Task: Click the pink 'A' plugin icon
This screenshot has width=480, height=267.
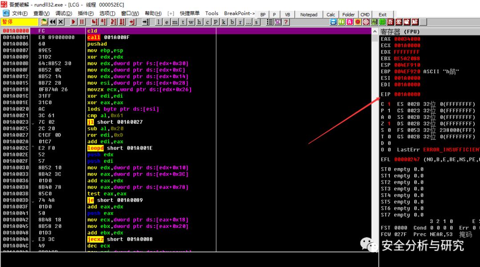Action: (x=350, y=22)
